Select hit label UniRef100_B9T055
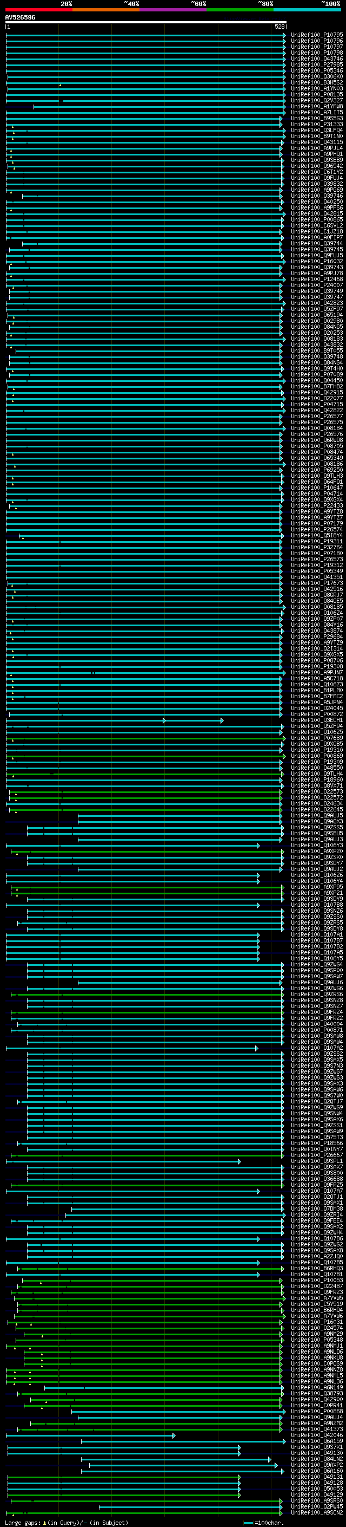 point(317,350)
